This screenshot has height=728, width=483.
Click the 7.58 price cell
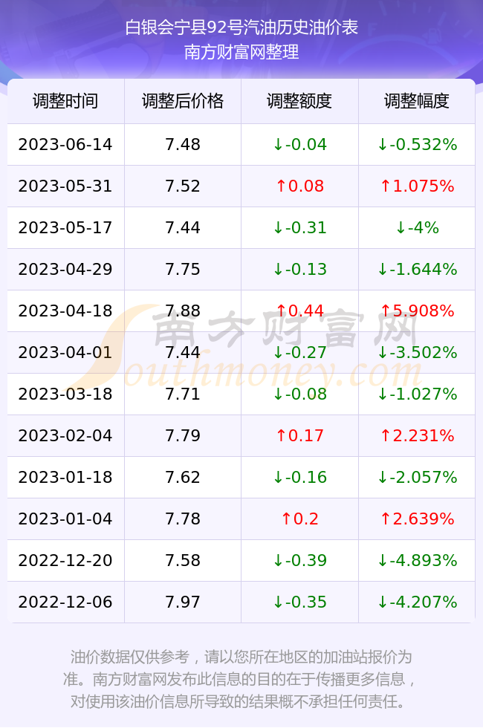pyautogui.click(x=183, y=560)
